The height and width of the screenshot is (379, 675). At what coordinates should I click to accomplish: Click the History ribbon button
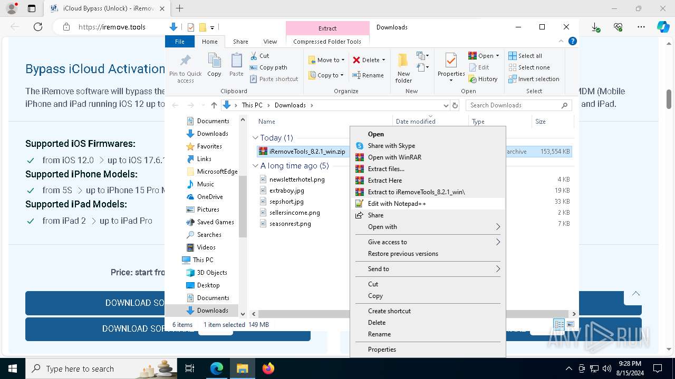tap(483, 79)
